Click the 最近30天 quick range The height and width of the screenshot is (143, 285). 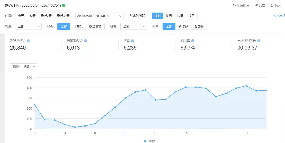[63, 16]
